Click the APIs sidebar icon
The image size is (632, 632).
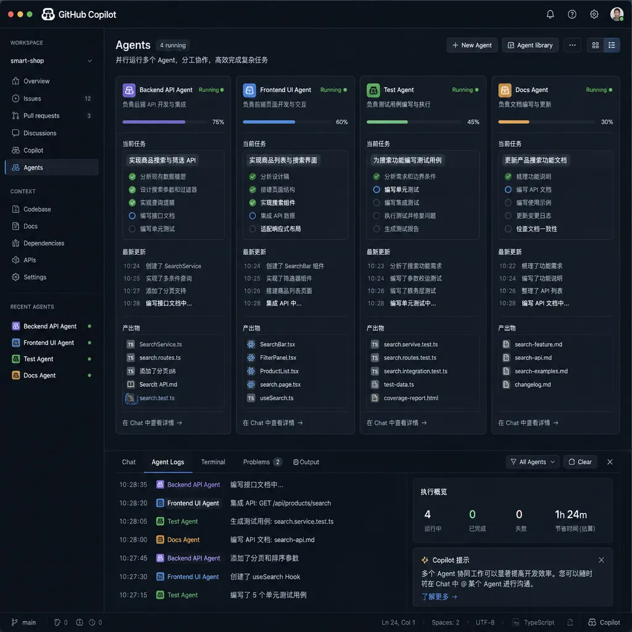coord(15,260)
